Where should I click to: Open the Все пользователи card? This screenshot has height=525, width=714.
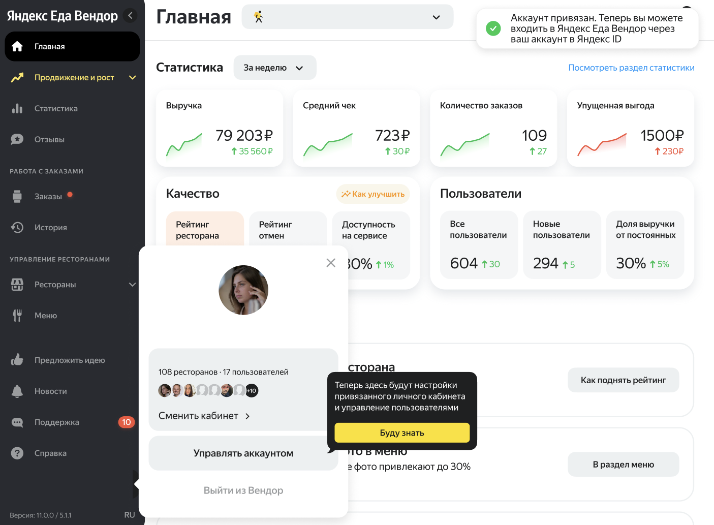tap(479, 245)
